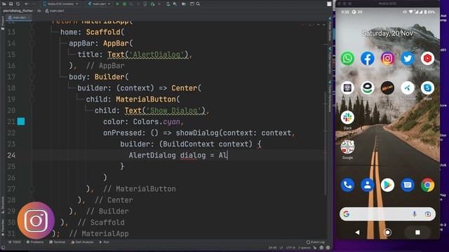Open the Google apps folder on phone
This screenshot has height=252, width=449.
pyautogui.click(x=347, y=147)
